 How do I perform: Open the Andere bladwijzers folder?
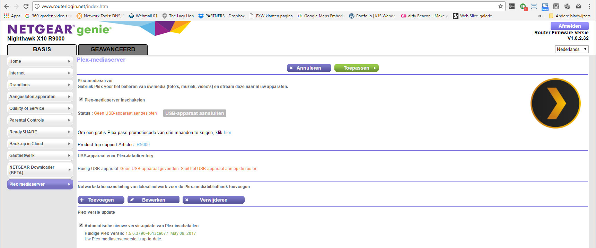[x=570, y=16]
